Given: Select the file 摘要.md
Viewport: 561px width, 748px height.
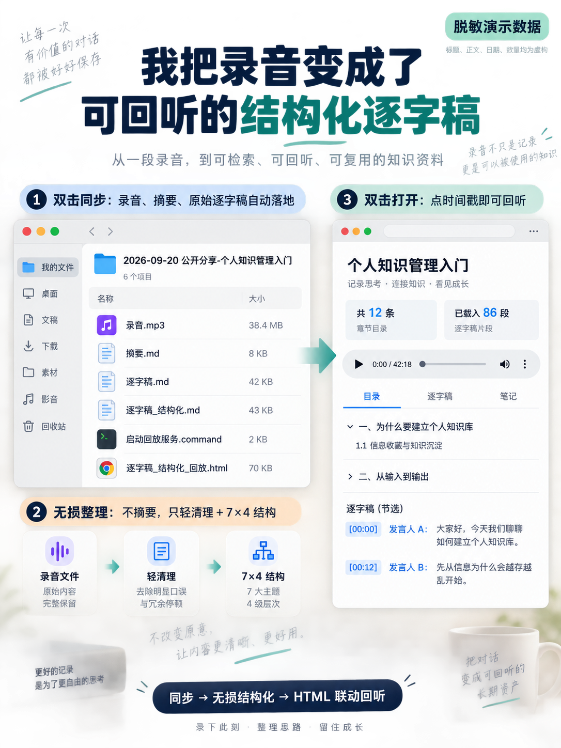Looking at the screenshot, I should [x=196, y=353].
